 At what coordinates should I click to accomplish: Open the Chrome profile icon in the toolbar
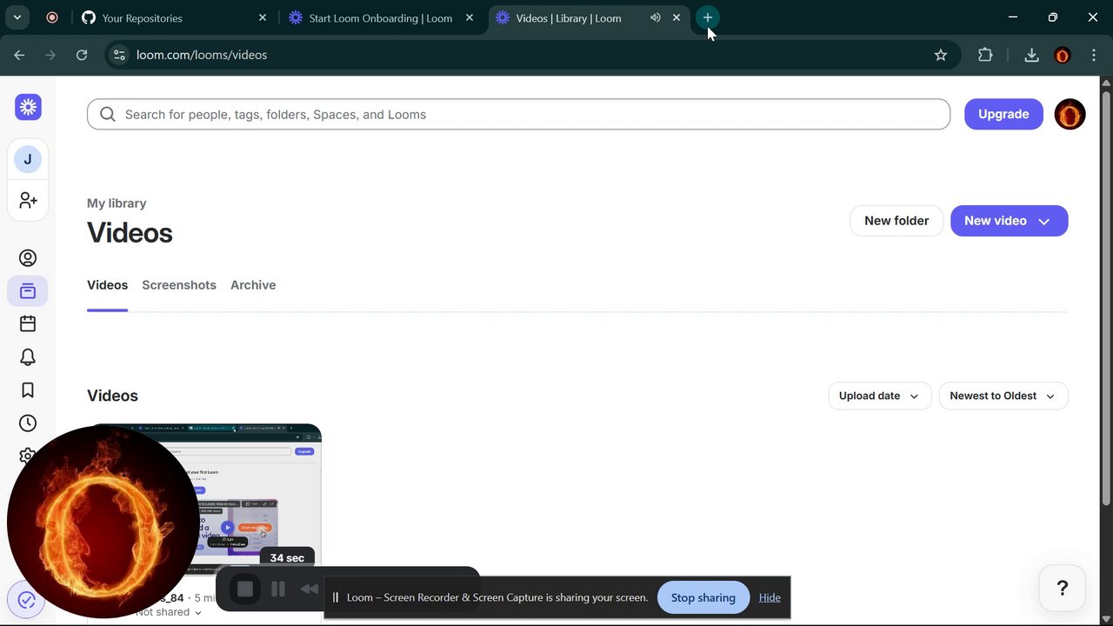1062,55
